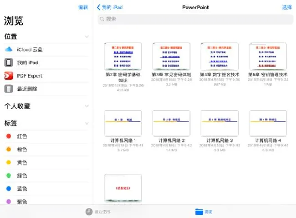Click file name 第3章 常见密码体制

coord(171,75)
